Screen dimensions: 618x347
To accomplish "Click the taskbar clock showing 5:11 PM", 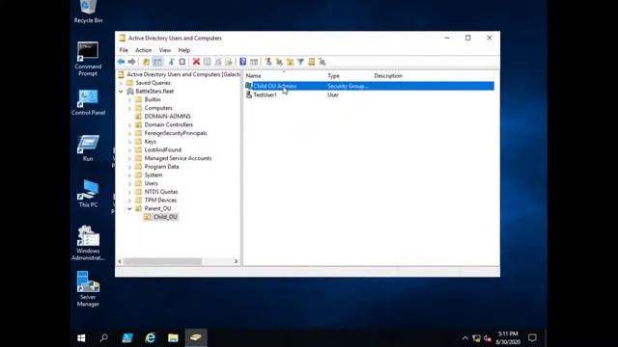I will tap(508, 338).
